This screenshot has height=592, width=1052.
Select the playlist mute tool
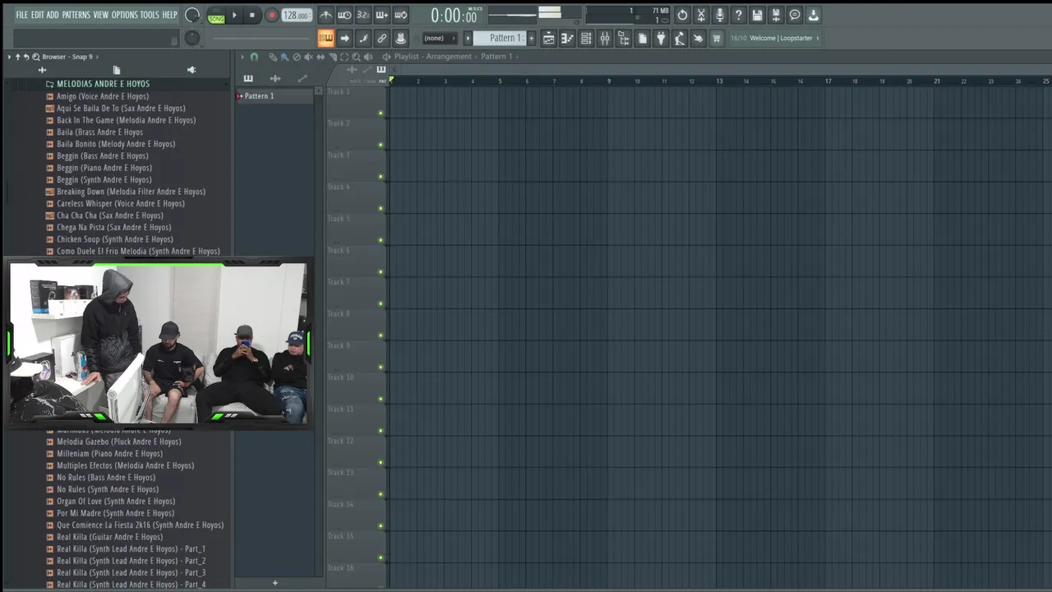pos(308,57)
